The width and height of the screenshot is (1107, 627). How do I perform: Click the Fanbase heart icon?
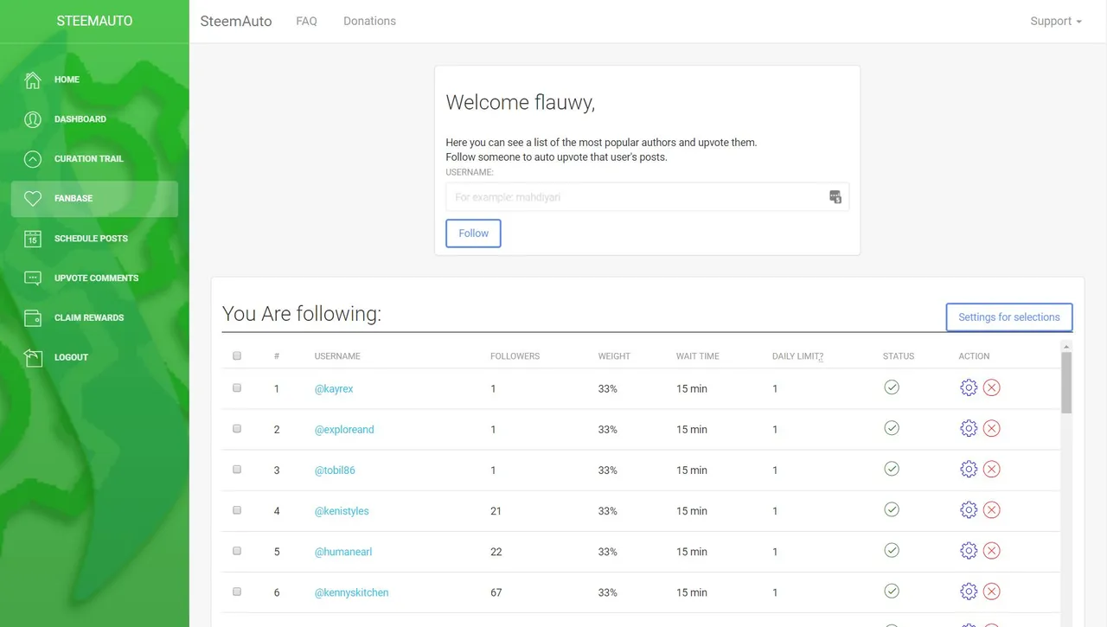click(33, 199)
